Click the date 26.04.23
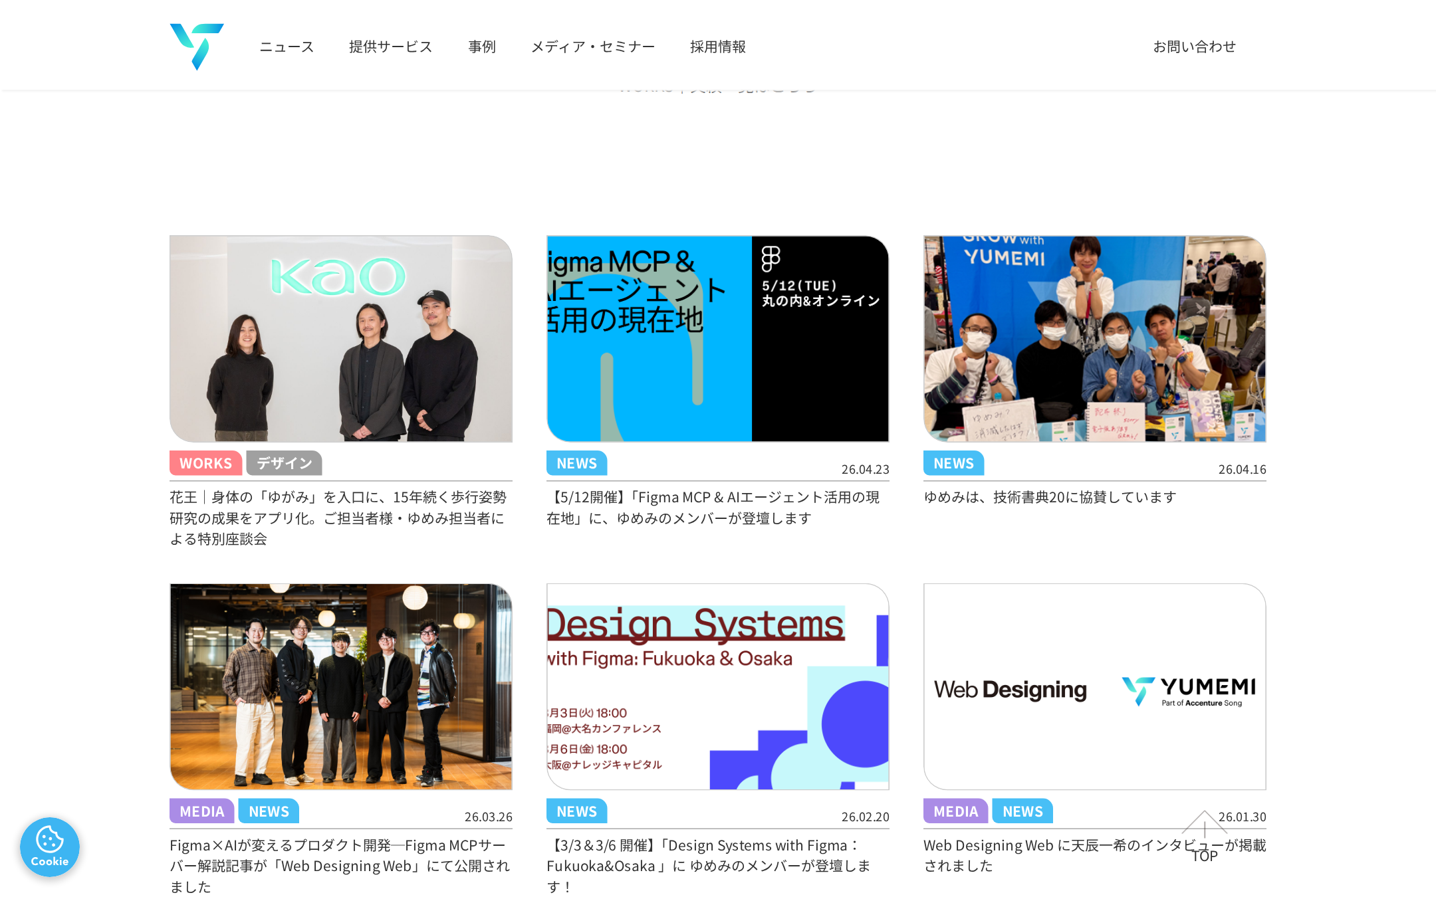Screen dimensions: 1436x897 pyautogui.click(x=866, y=469)
